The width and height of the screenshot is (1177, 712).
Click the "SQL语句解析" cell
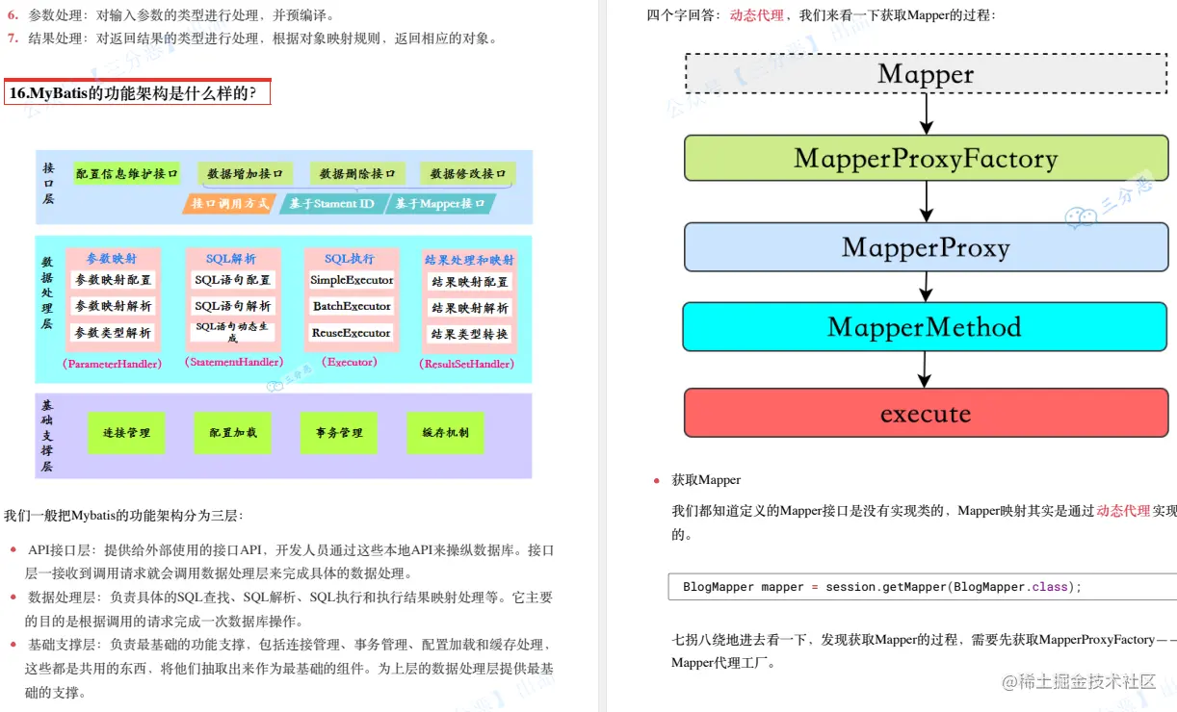(232, 306)
